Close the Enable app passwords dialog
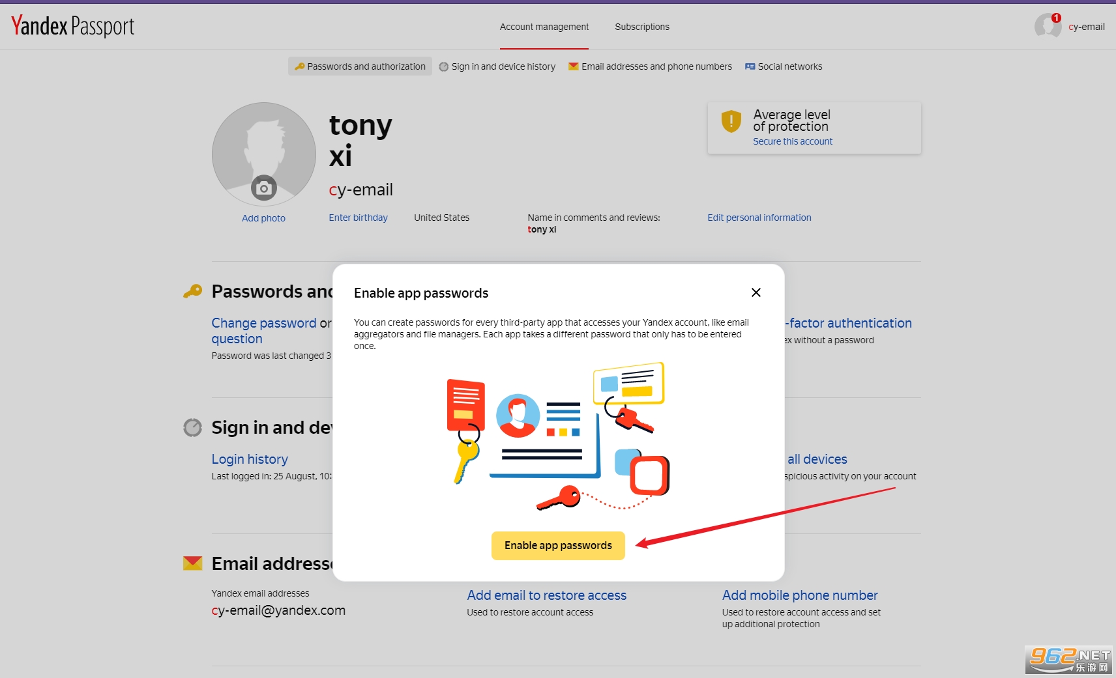The height and width of the screenshot is (678, 1116). pos(756,292)
